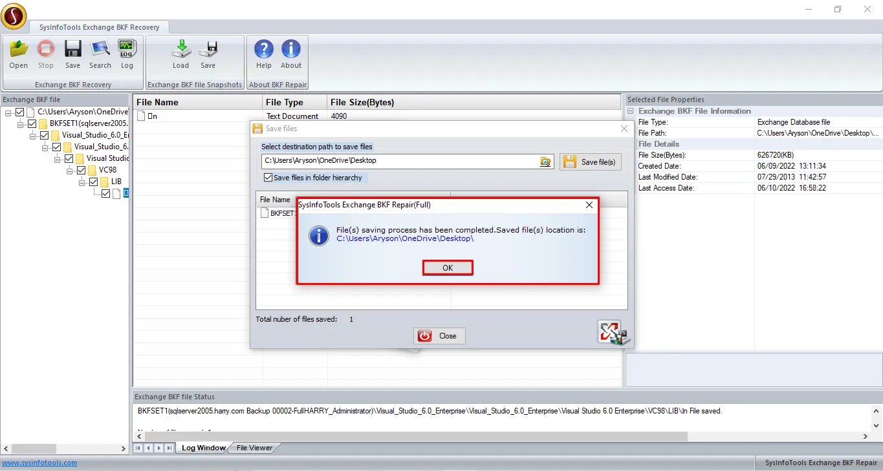The width and height of the screenshot is (883, 471).
Task: Load a BKF file snapshot
Action: (180, 54)
